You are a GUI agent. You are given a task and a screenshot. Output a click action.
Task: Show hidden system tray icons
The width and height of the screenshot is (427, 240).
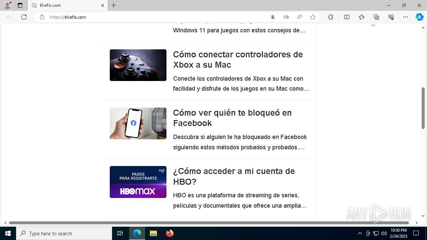[x=360, y=233]
